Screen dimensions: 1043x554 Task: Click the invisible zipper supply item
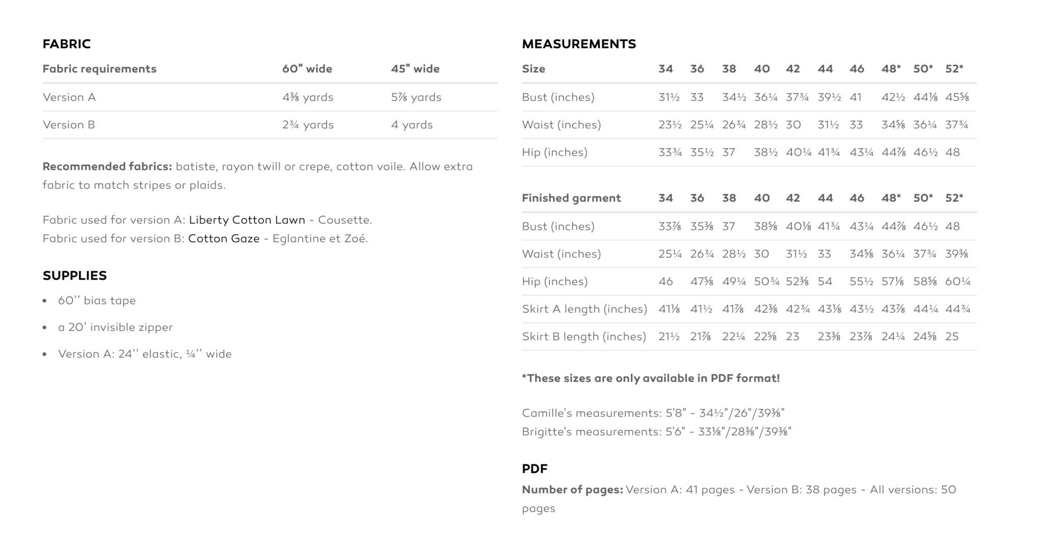pyautogui.click(x=115, y=327)
